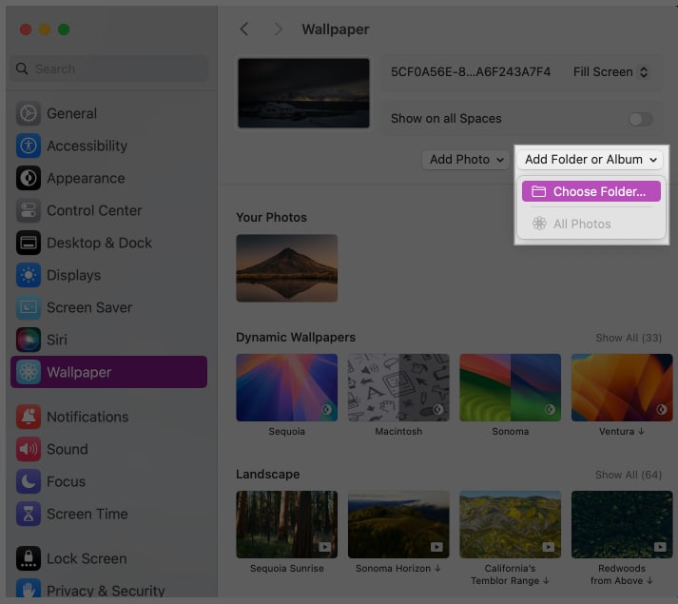The image size is (678, 604).
Task: Download Redwoods from Above arrow icon
Action: (x=649, y=580)
